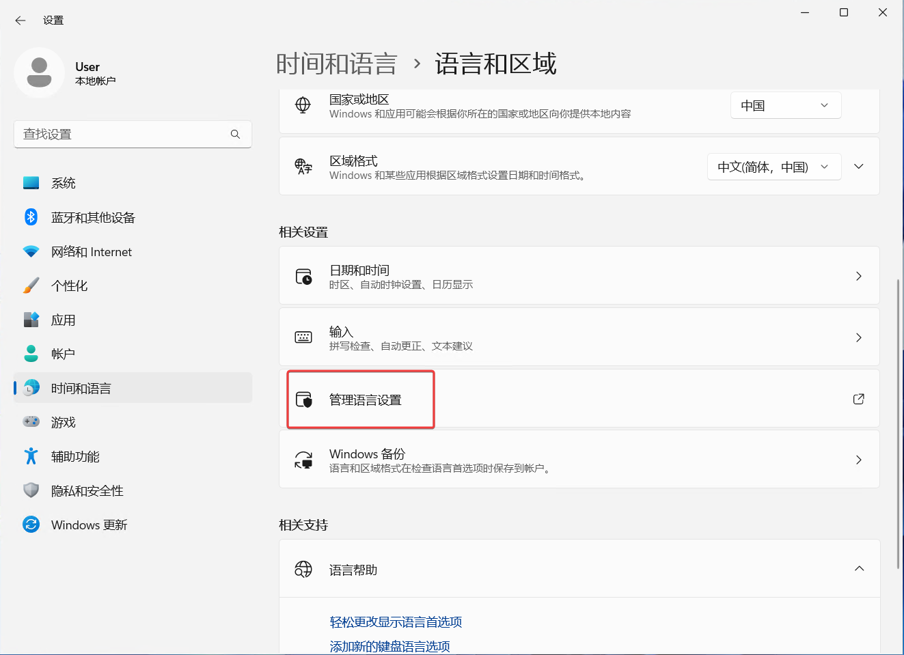904x655 pixels.
Task: Click the 个性化 paintbrush icon
Action: (31, 285)
